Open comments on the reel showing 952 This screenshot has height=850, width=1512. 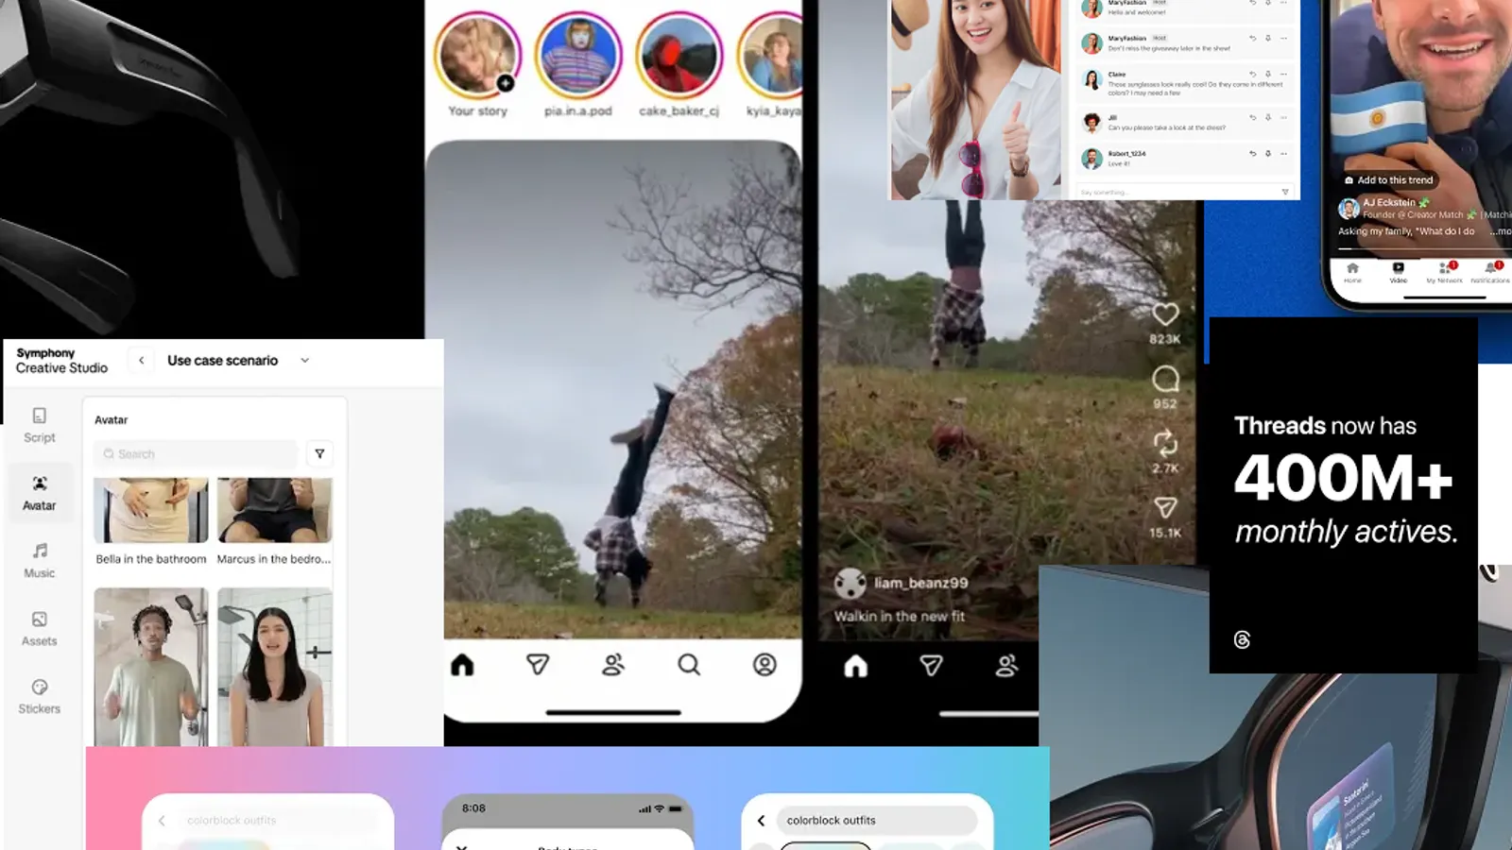(1165, 379)
